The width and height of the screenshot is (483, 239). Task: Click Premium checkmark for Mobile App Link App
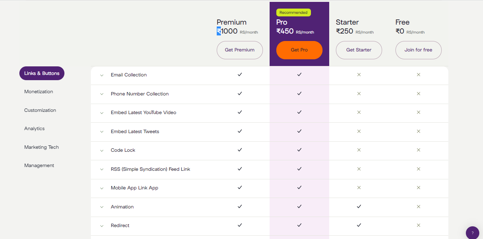(240, 188)
